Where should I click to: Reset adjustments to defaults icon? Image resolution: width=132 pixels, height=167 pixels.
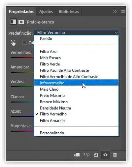(96, 155)
